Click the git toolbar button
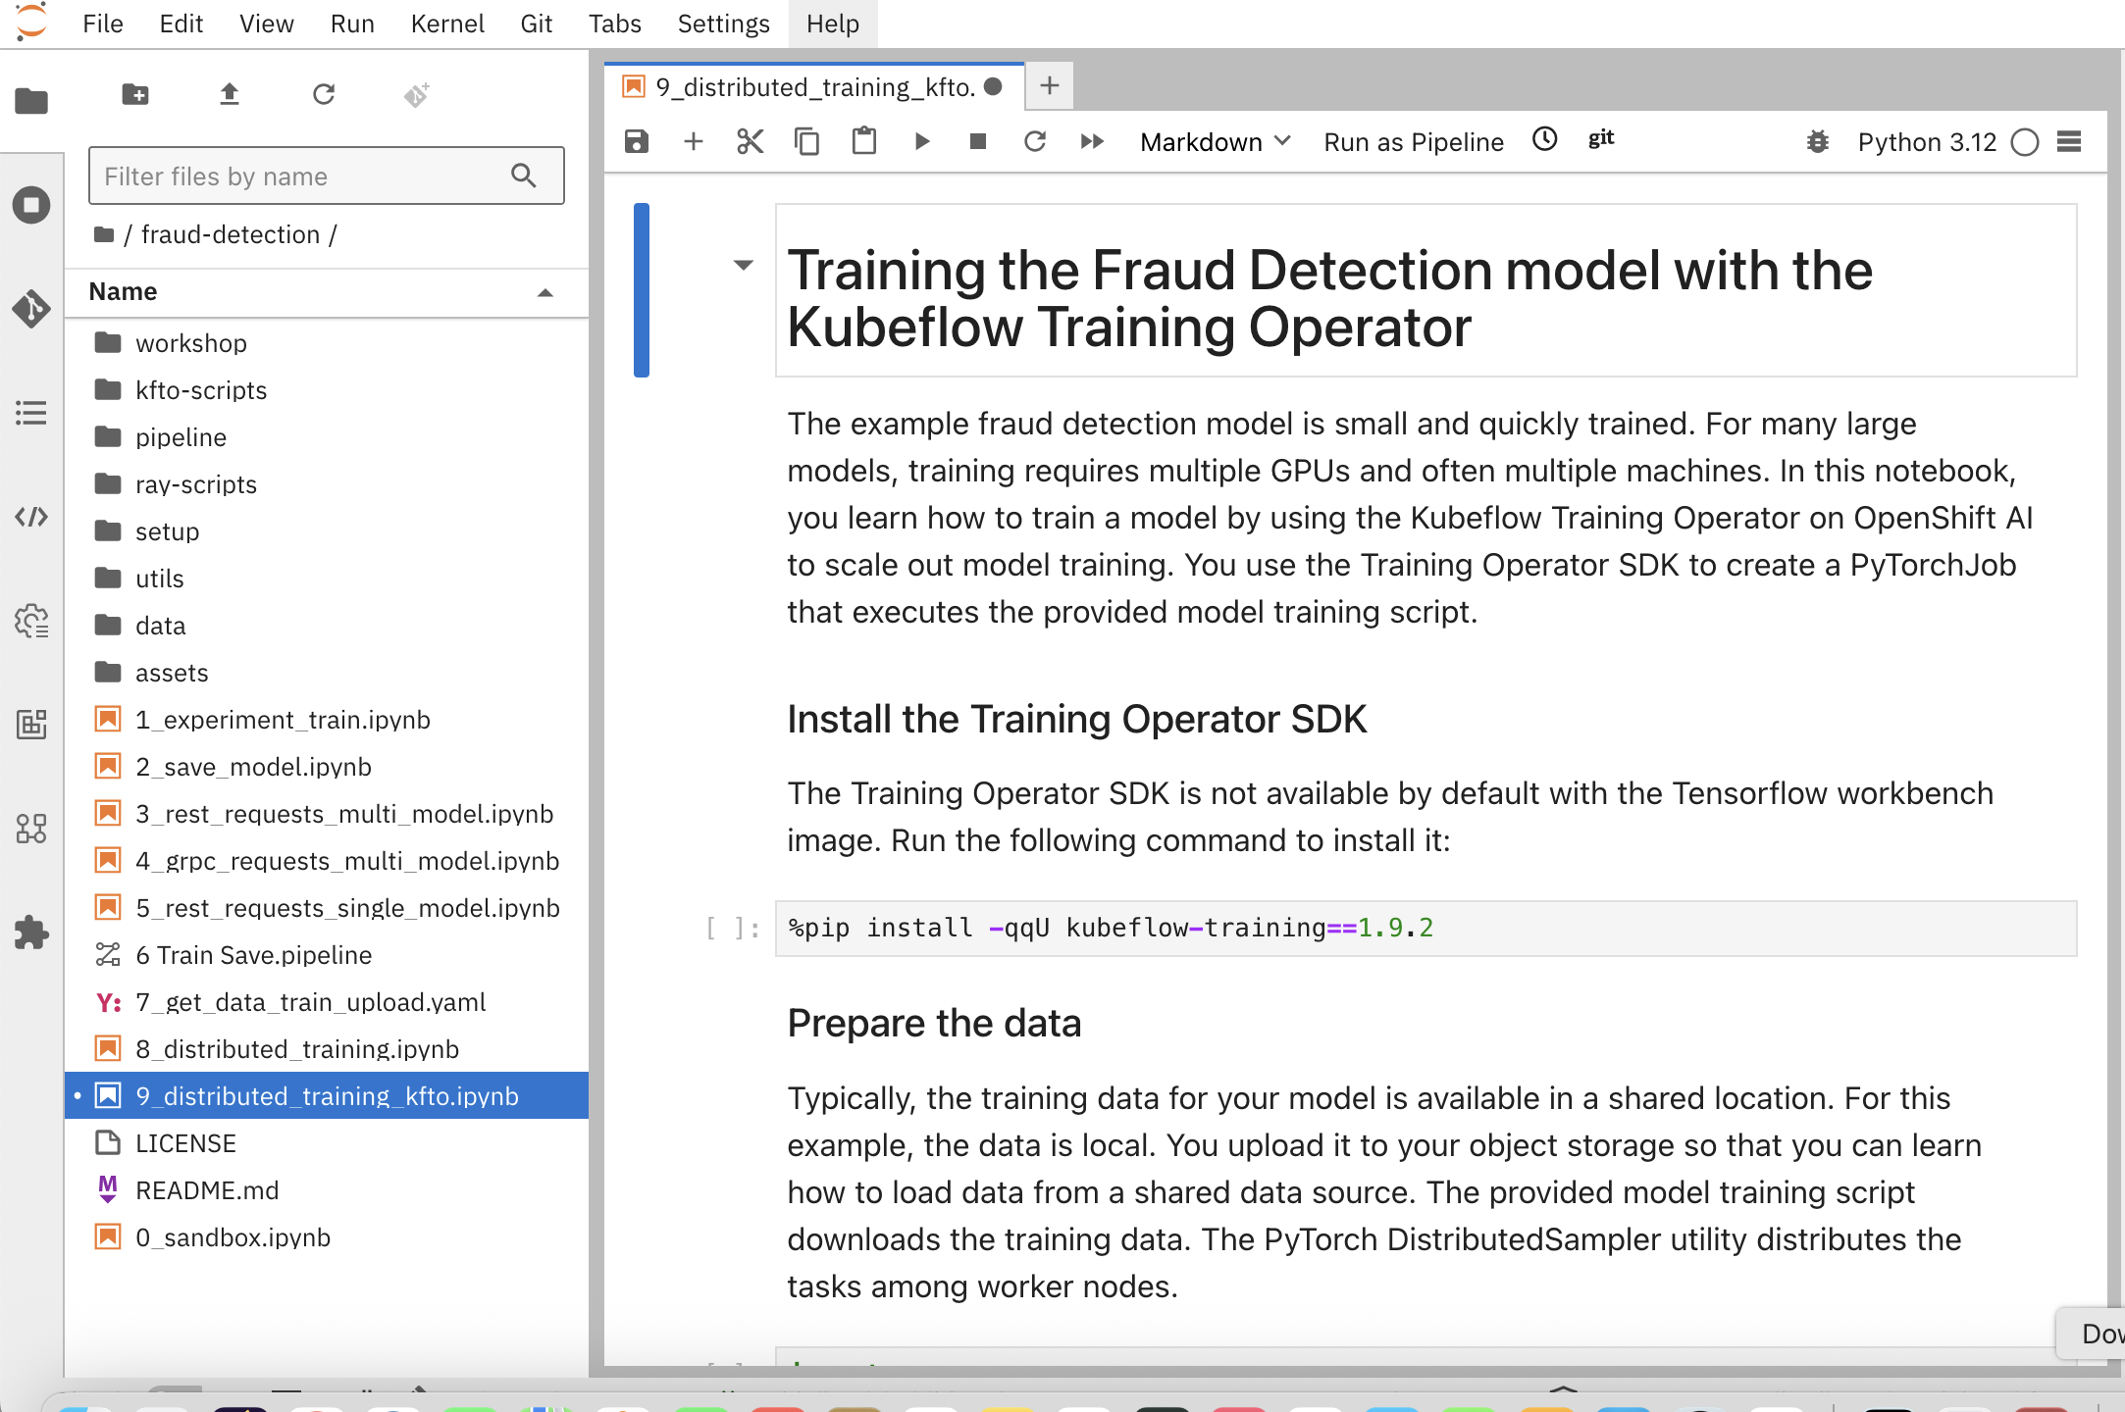The height and width of the screenshot is (1412, 2125). point(1601,139)
